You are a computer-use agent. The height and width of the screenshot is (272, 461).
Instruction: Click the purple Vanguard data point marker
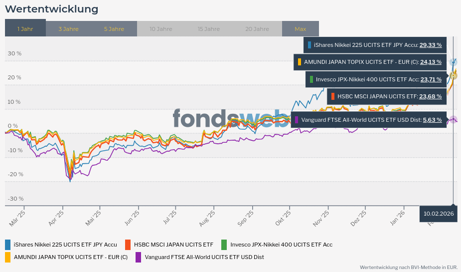tap(454, 120)
